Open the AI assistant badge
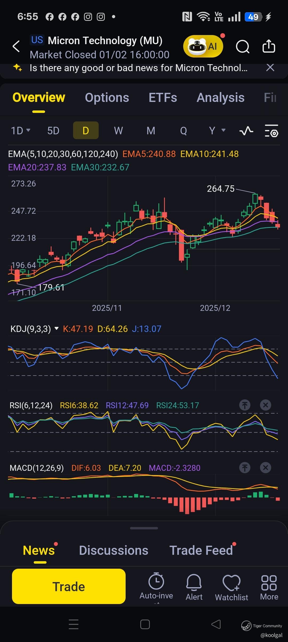The image size is (288, 642). (x=203, y=46)
